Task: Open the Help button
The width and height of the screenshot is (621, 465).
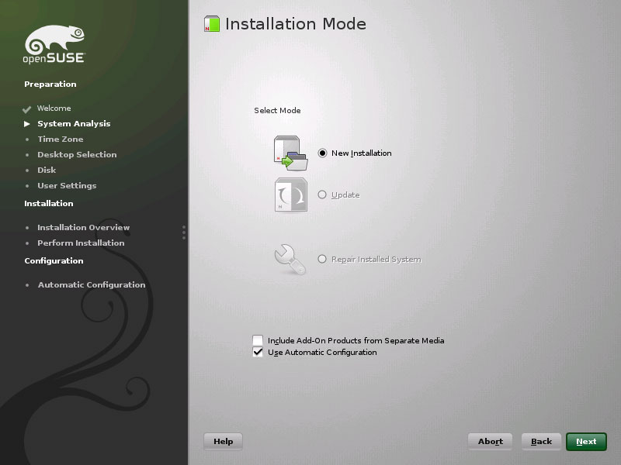Action: pos(223,441)
